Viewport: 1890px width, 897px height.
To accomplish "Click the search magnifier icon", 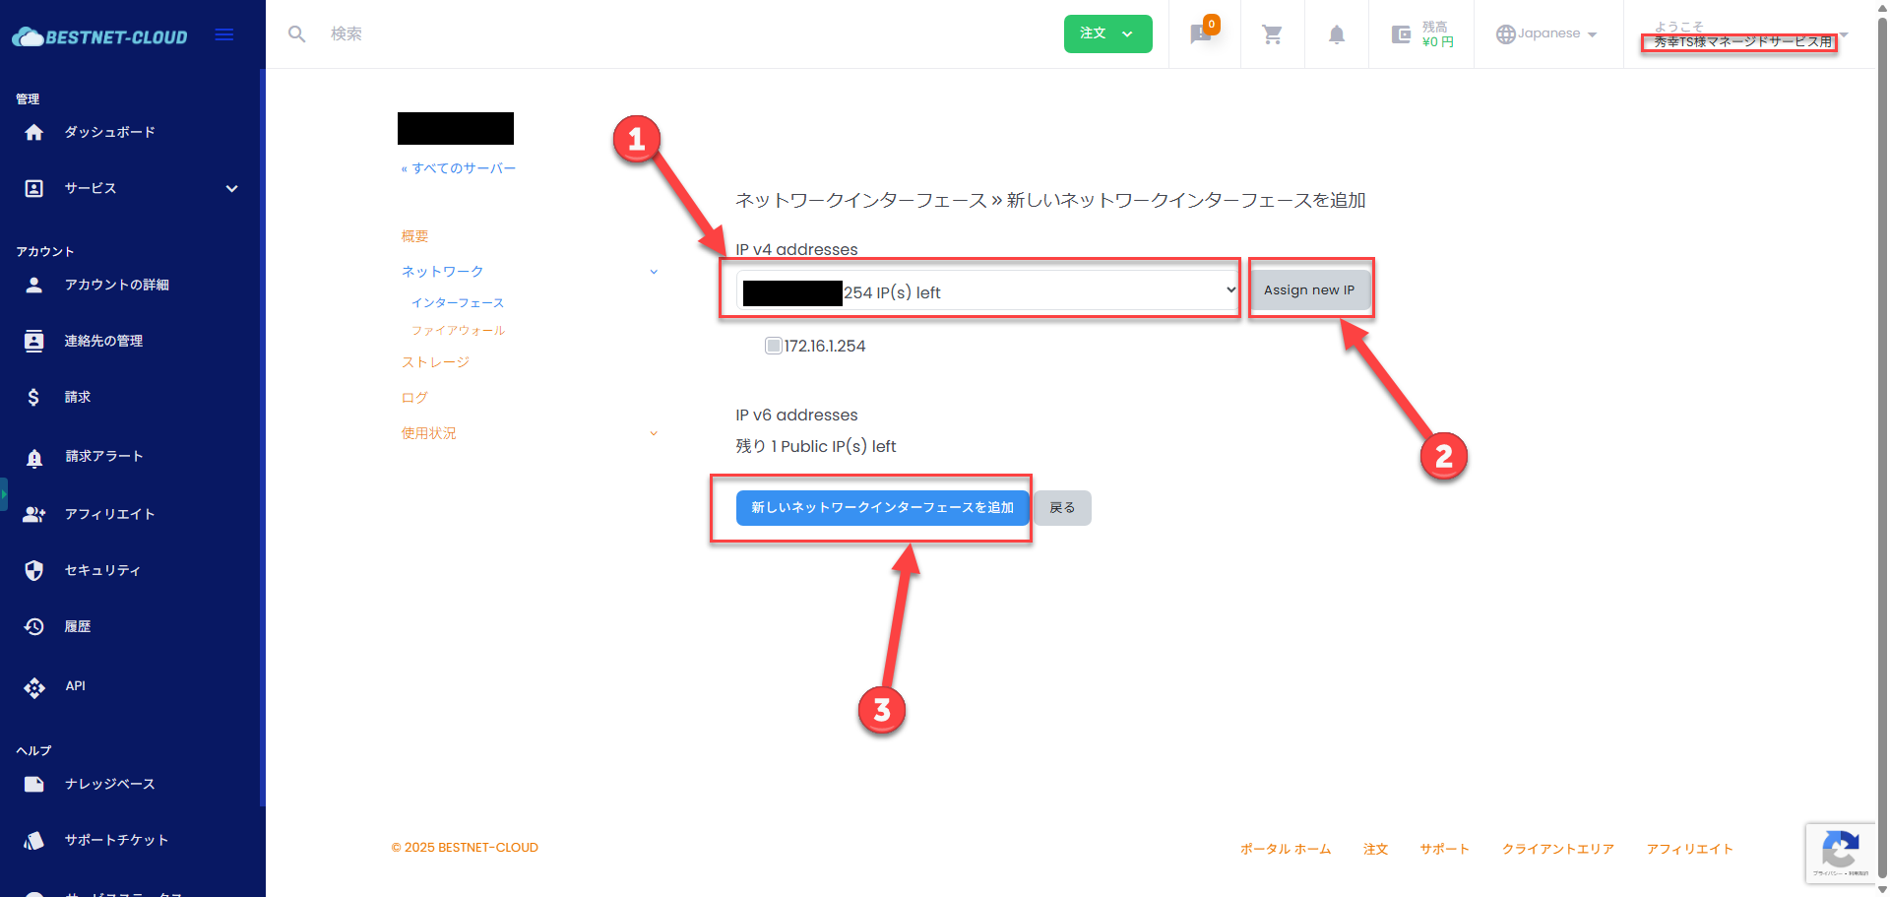I will coord(296,34).
